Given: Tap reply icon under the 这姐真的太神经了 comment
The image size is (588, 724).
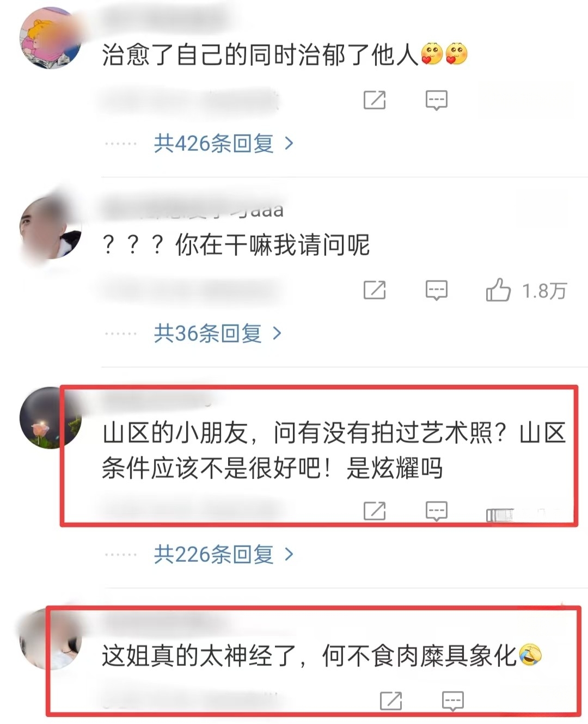Looking at the screenshot, I should pyautogui.click(x=452, y=701).
